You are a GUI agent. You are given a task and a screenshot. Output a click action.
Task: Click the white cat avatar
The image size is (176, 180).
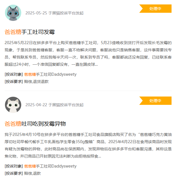pos(13,105)
